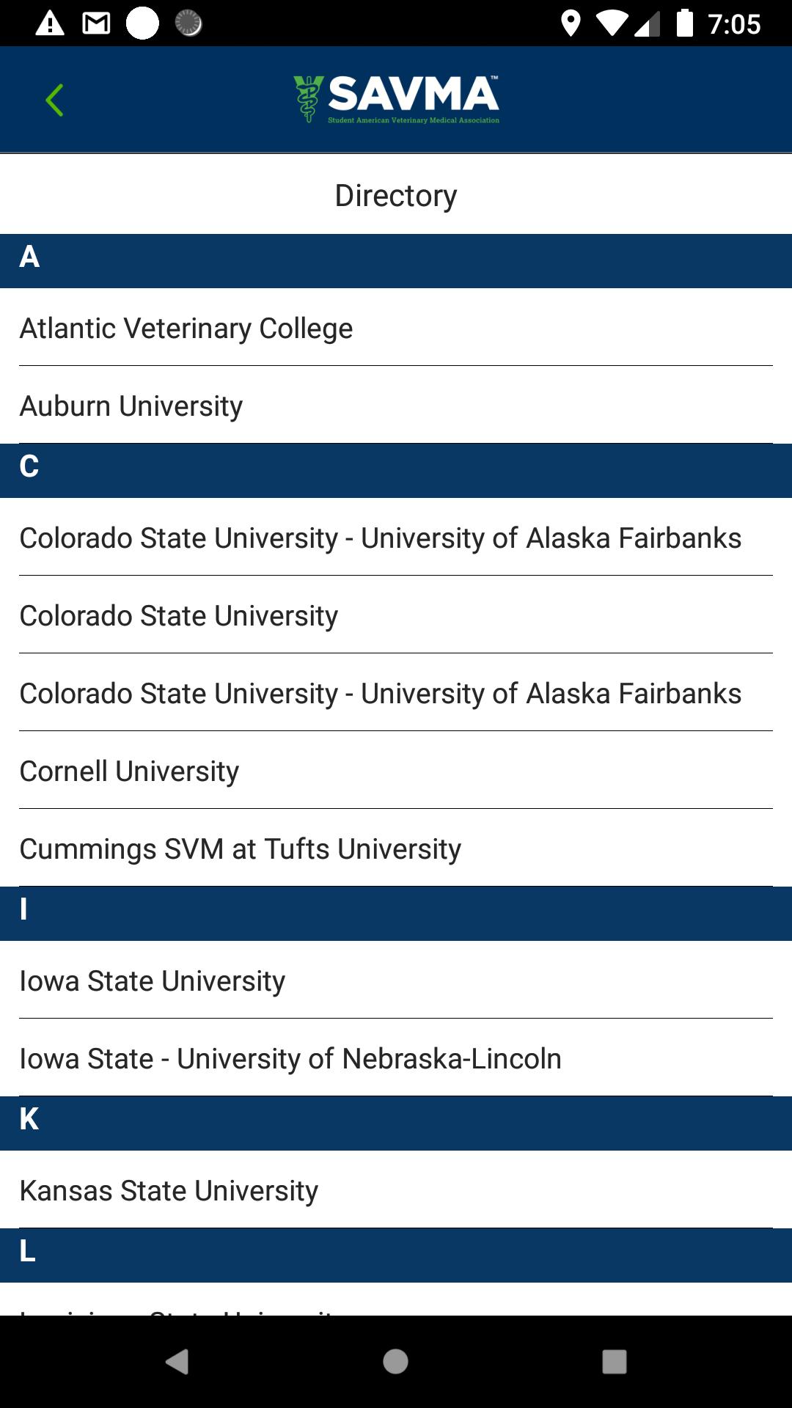Screen dimensions: 792x1408
Task: Open Iowa State - University of Nebraska-Lincoln
Action: [396, 1058]
